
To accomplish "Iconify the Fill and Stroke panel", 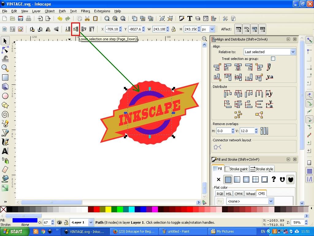I will click(288, 159).
